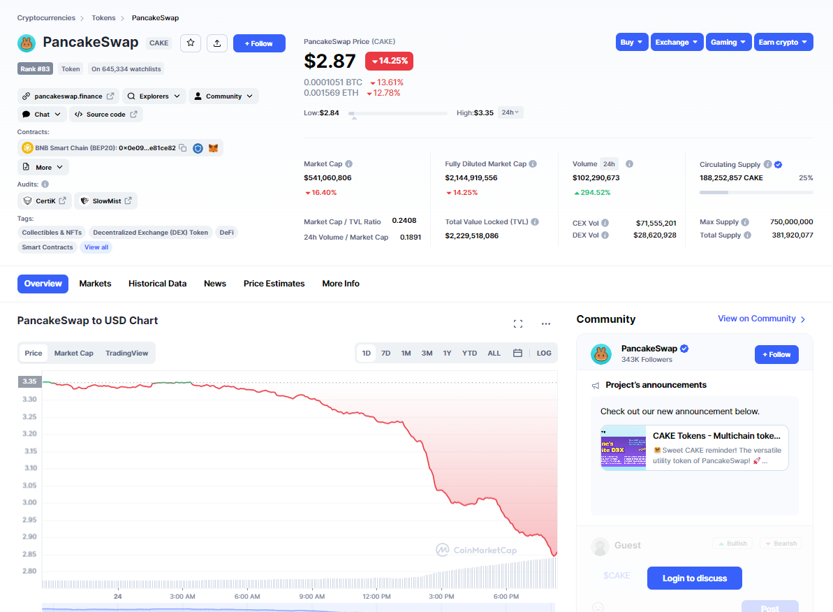This screenshot has height=612, width=833.
Task: Click the star watchlist icon
Action: point(191,43)
